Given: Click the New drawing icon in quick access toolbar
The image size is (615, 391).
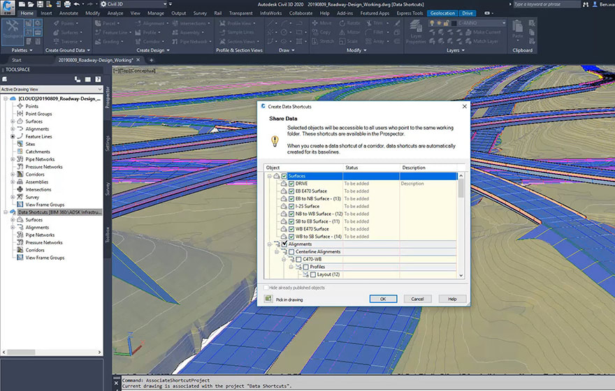Looking at the screenshot, I should pyautogui.click(x=22, y=4).
